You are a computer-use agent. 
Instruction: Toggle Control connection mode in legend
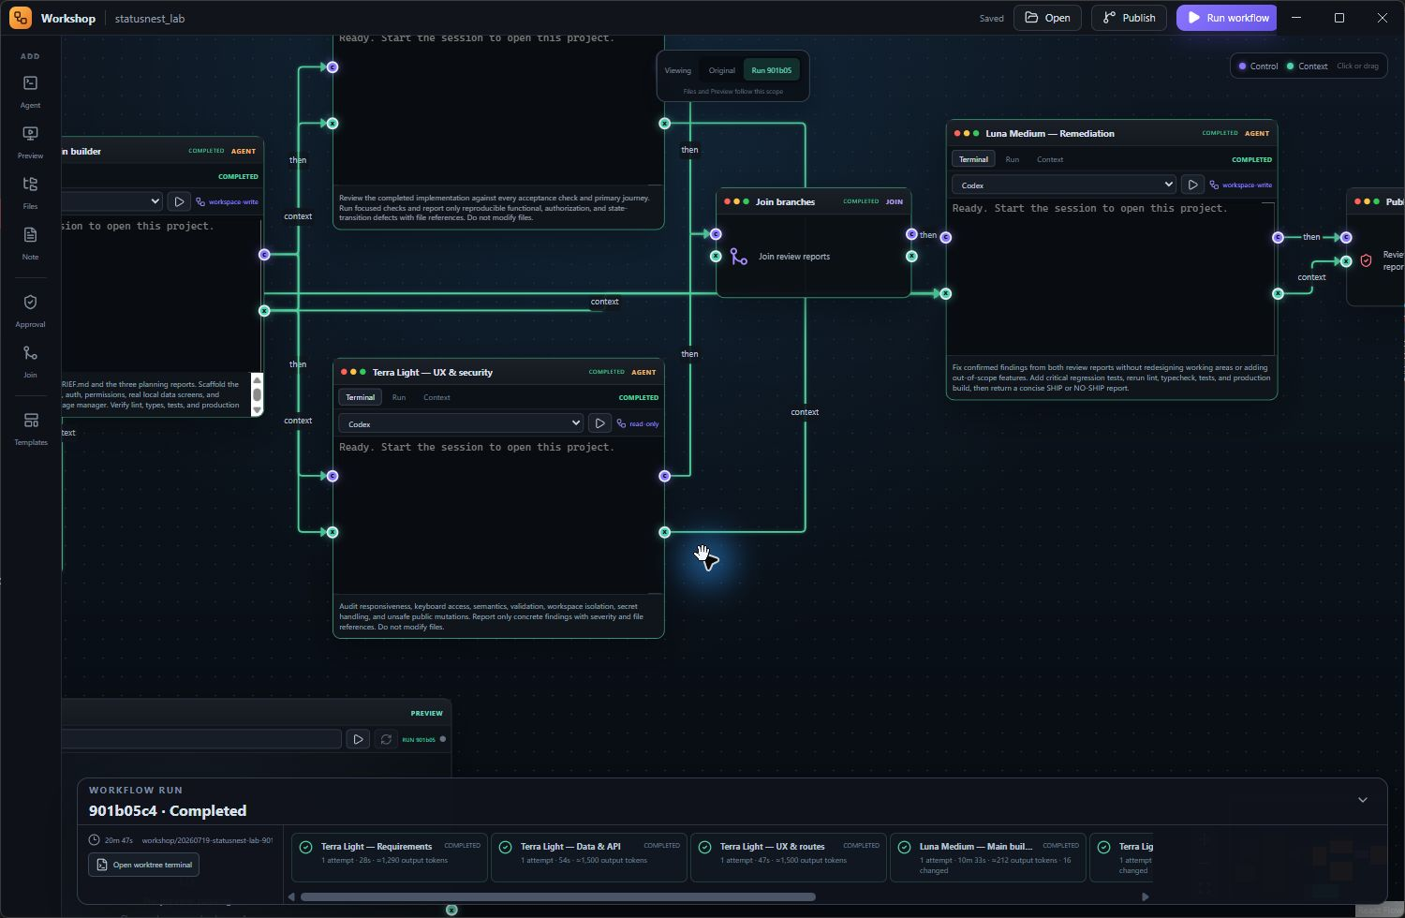pos(1258,66)
